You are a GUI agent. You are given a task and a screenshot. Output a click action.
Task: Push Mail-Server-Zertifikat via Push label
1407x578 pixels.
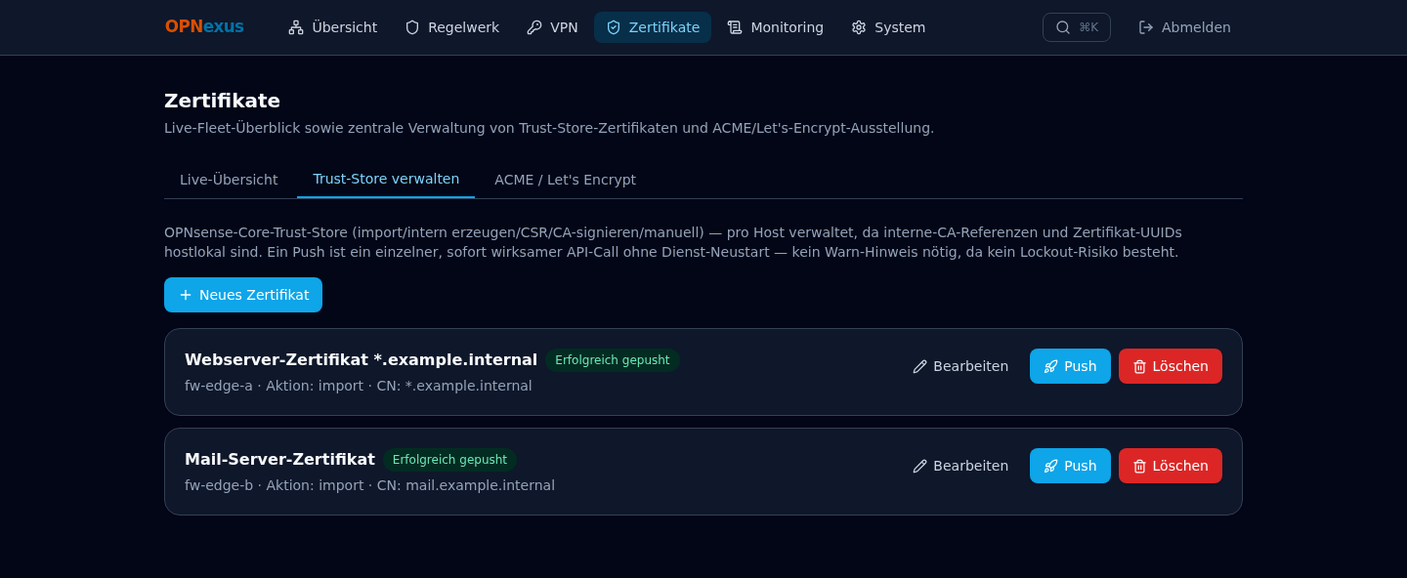pos(1080,466)
